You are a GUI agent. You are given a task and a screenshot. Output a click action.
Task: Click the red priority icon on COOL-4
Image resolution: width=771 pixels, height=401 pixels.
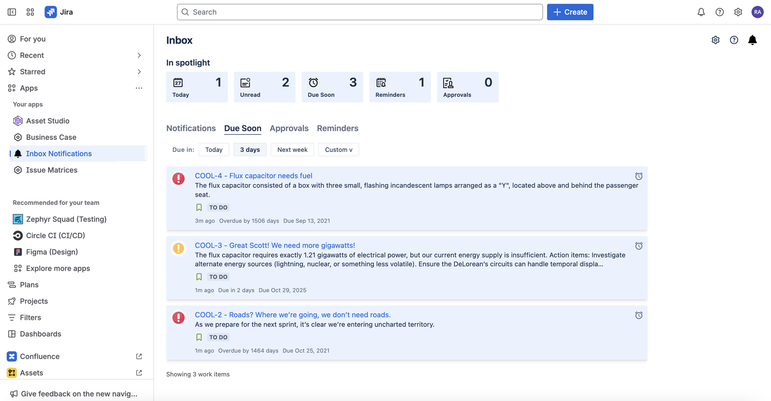[179, 179]
